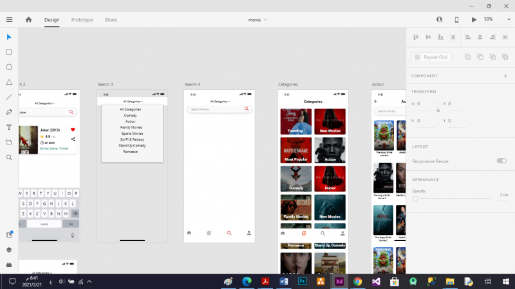Align left edges icon
This screenshot has height=289, width=515.
[x=468, y=37]
